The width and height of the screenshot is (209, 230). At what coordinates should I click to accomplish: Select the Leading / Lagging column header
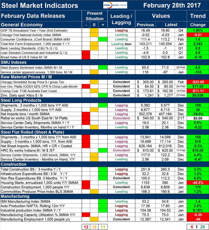pyautogui.click(x=121, y=19)
